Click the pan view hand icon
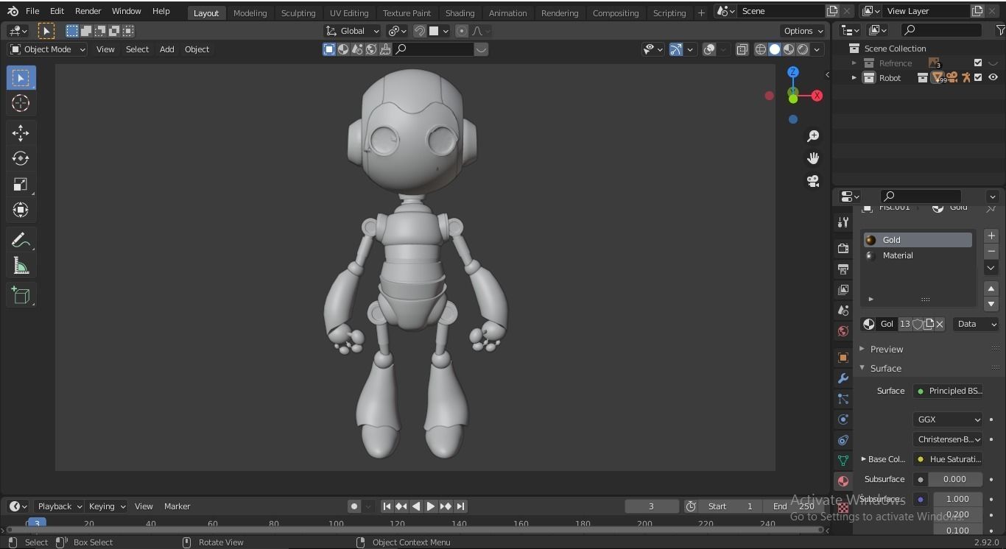Screen dimensions: 1006x549 coord(813,158)
